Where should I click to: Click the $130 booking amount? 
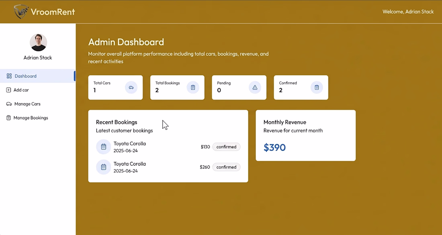pos(205,147)
